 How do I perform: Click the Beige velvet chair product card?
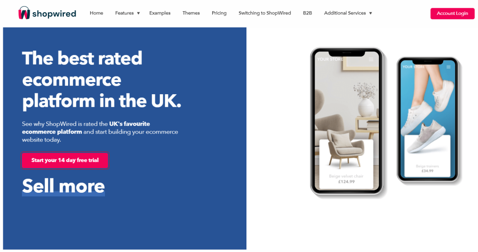click(x=346, y=164)
